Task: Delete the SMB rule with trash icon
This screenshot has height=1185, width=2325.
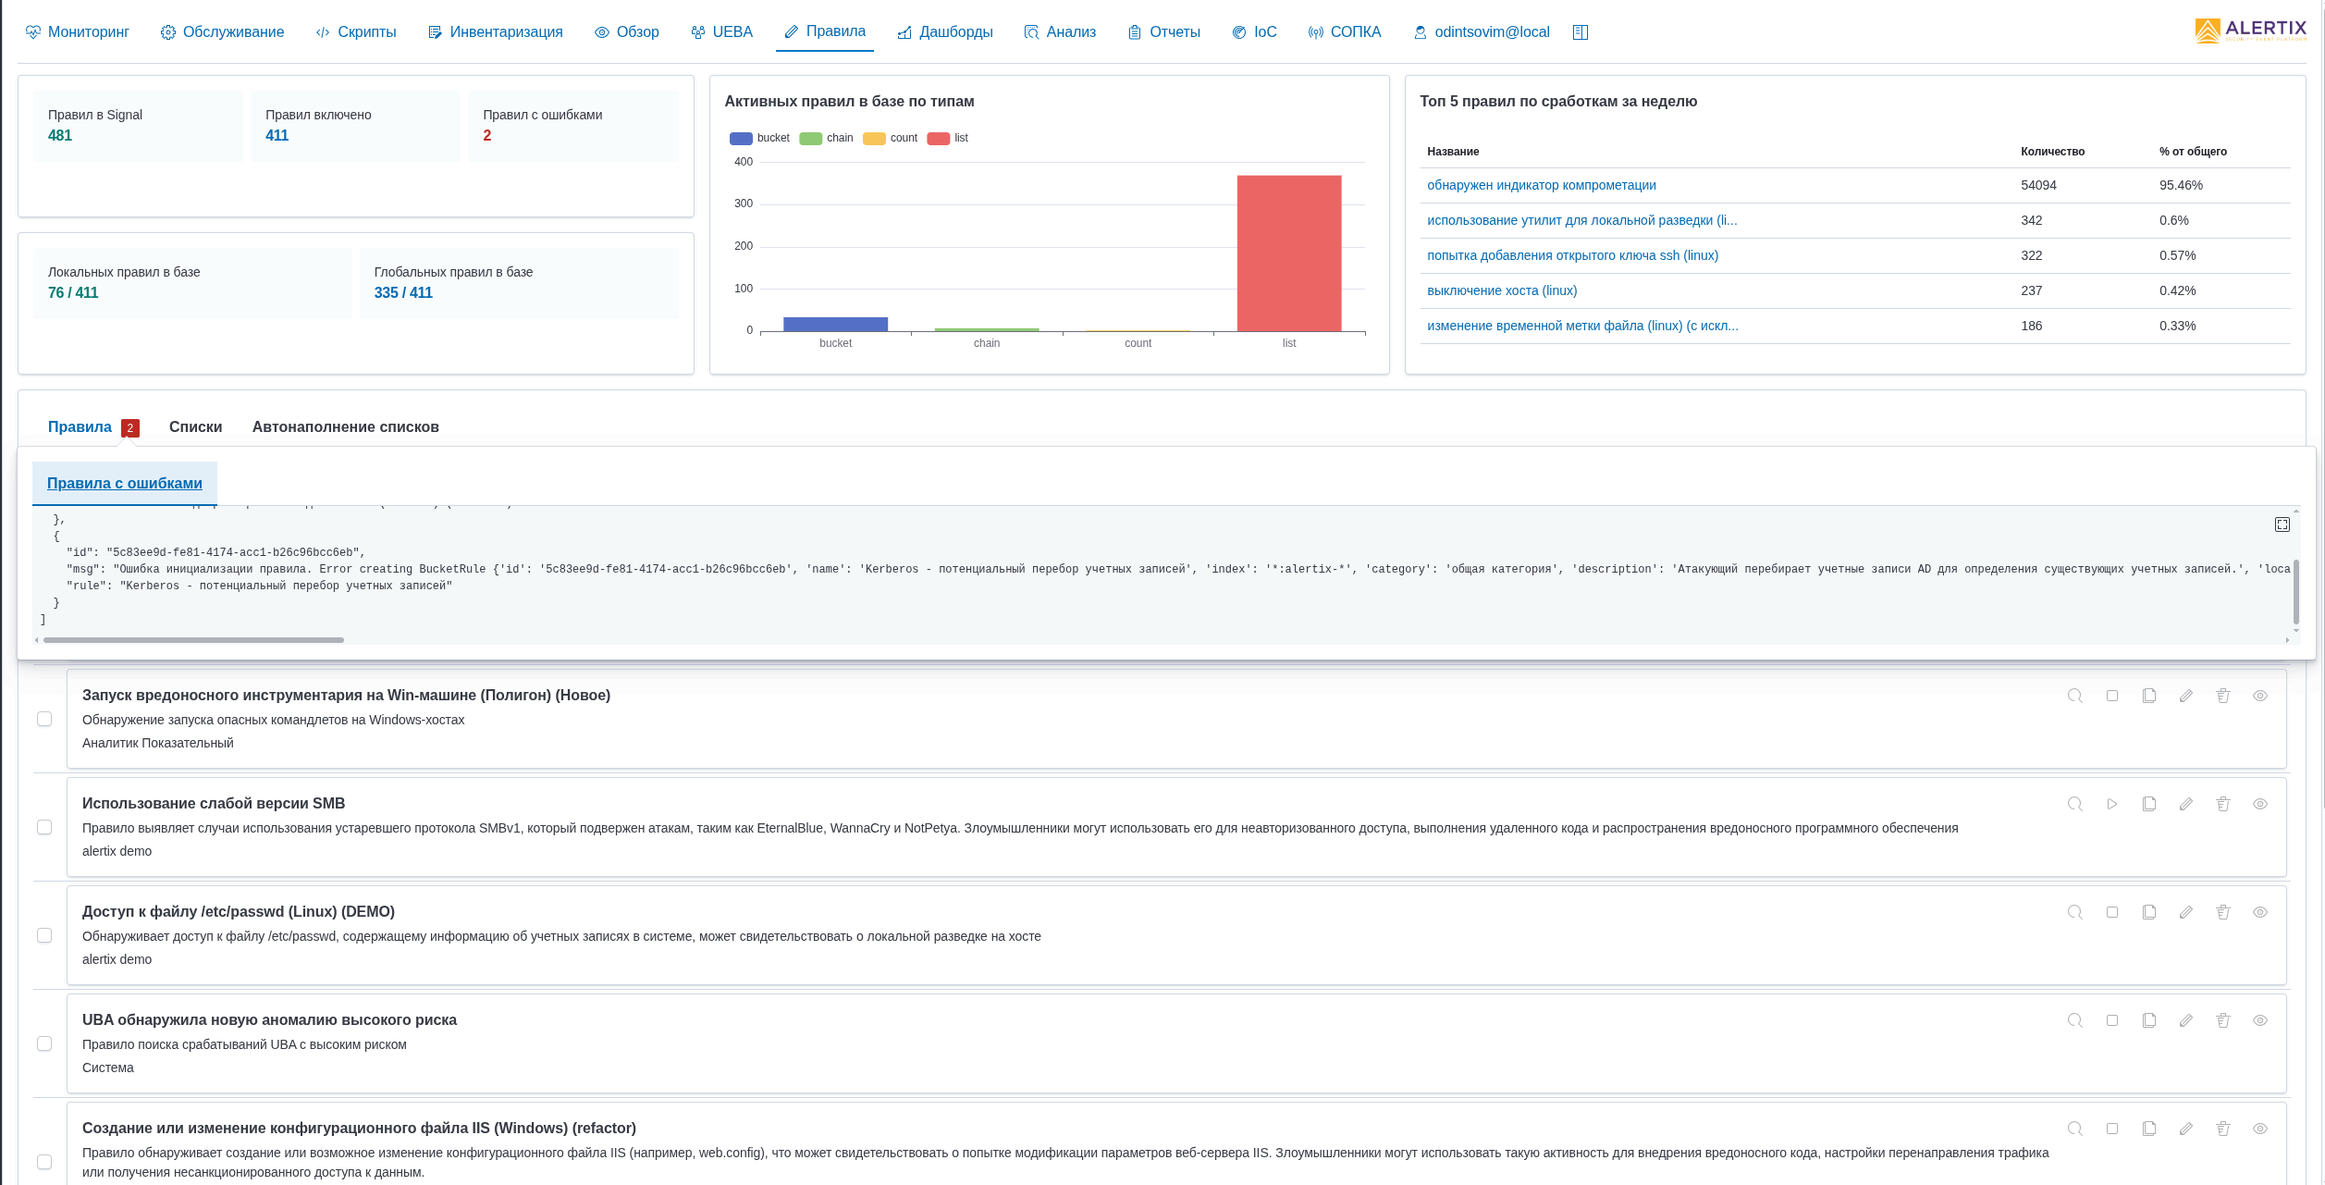Action: [2222, 804]
